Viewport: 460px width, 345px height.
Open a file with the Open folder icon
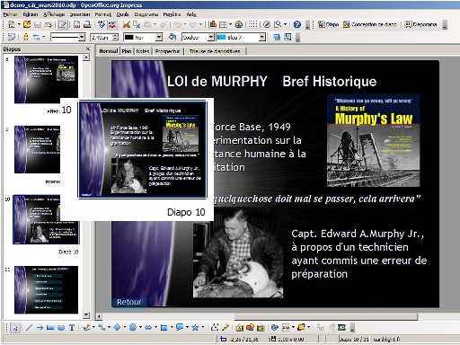tap(27, 24)
